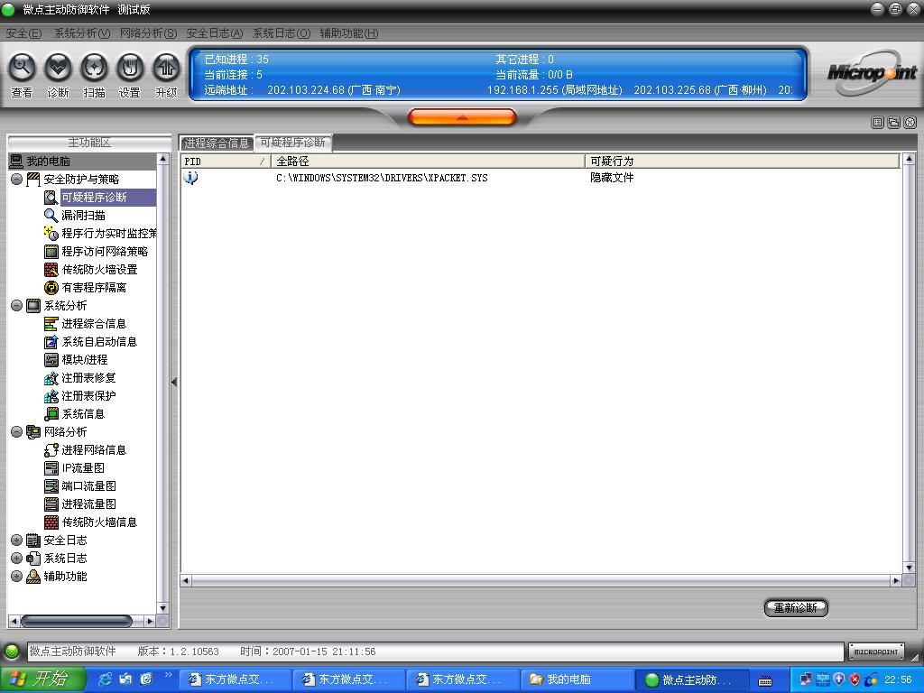Open the 系统日志(O) menu
The image size is (924, 693).
click(x=282, y=33)
